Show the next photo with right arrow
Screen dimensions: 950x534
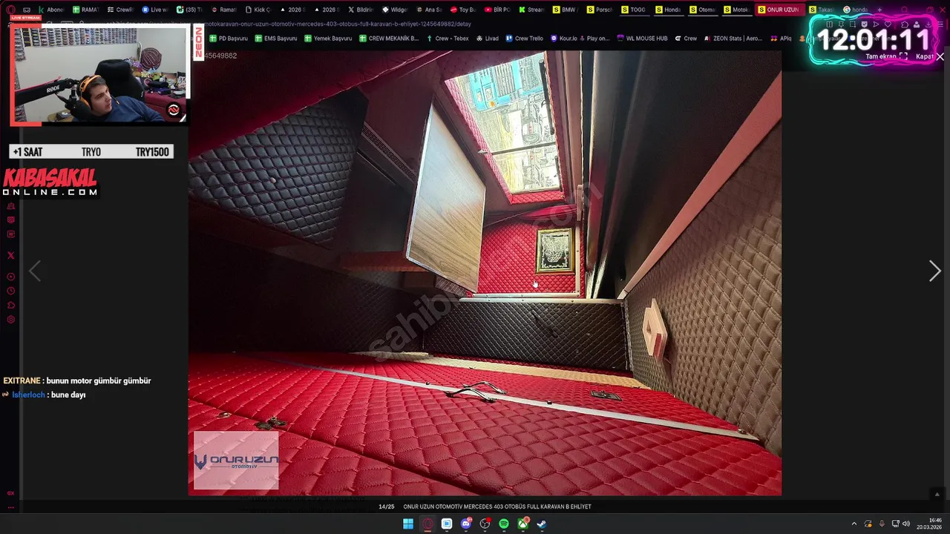coord(934,271)
